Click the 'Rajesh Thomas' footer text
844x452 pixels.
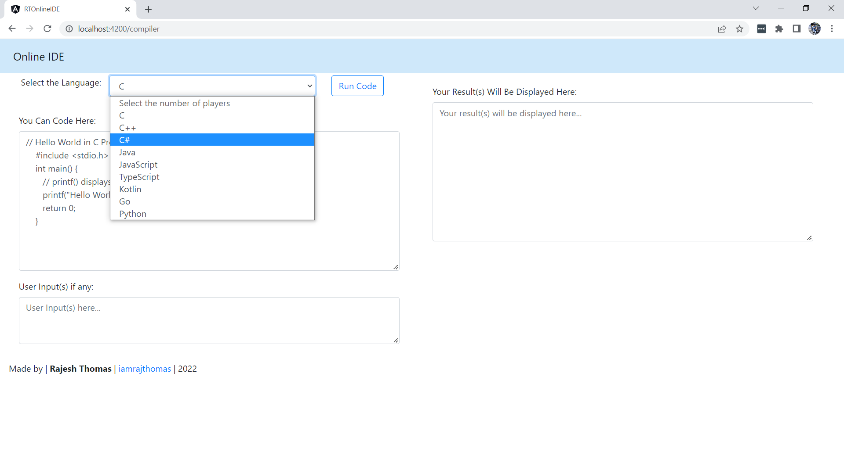tap(80, 369)
